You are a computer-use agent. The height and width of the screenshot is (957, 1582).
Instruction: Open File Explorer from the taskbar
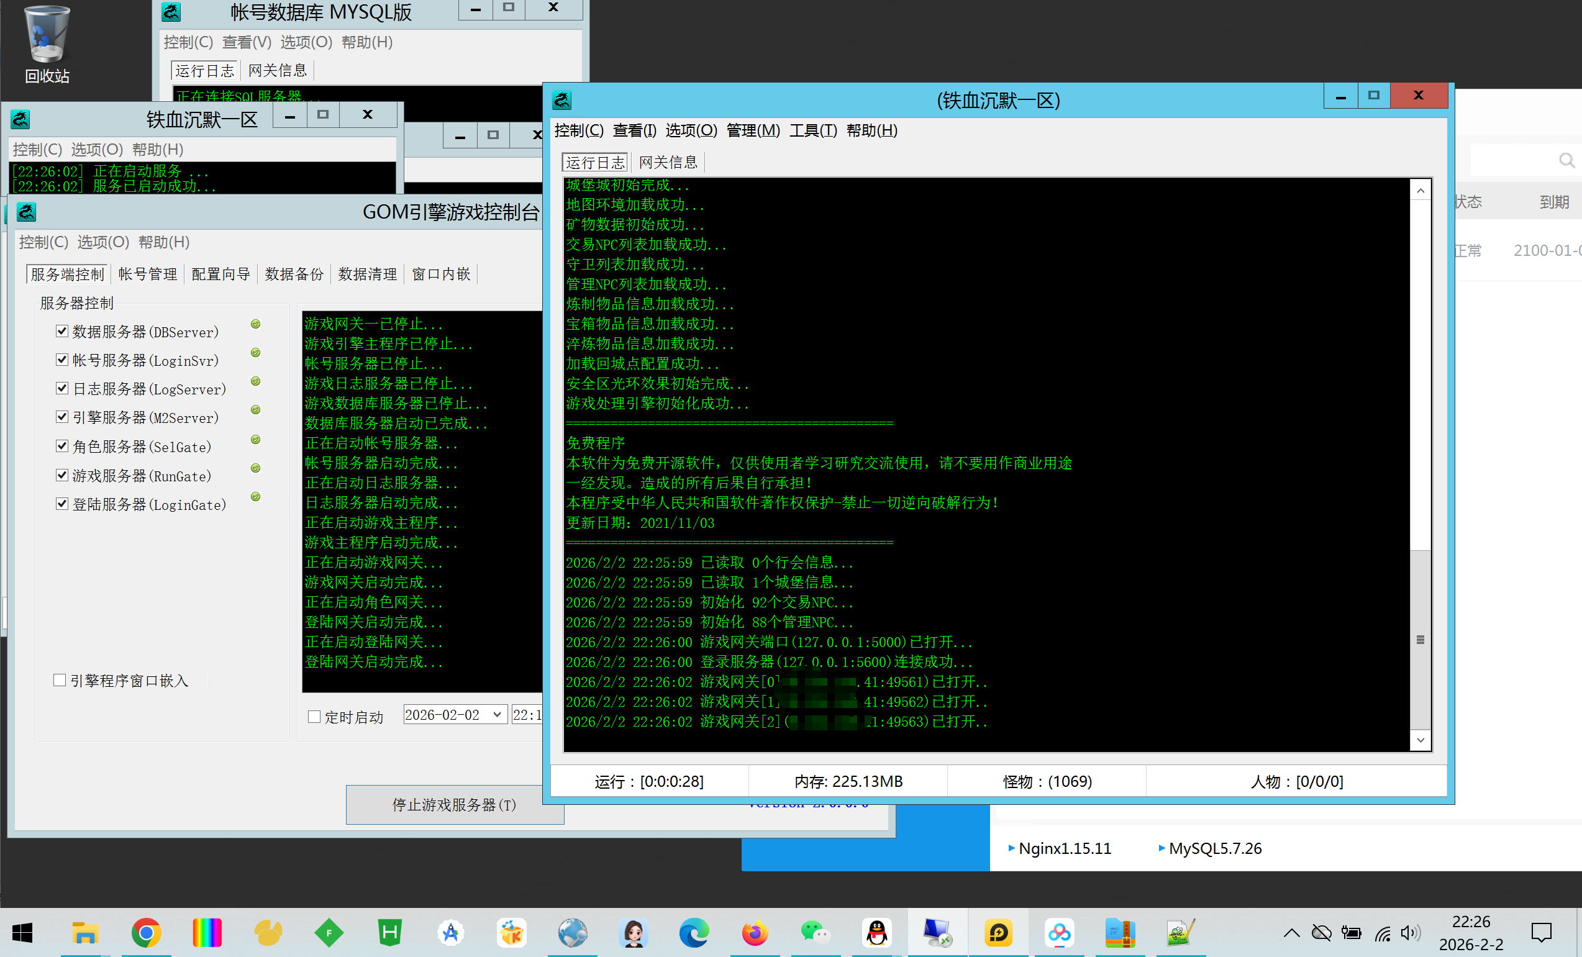point(84,933)
